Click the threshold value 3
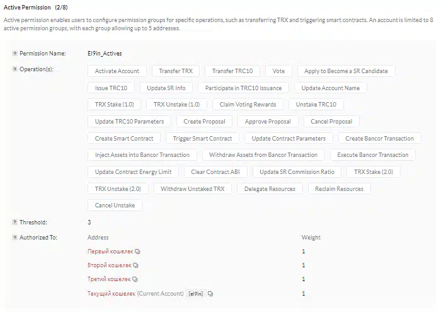The image size is (439, 312). coord(89,222)
